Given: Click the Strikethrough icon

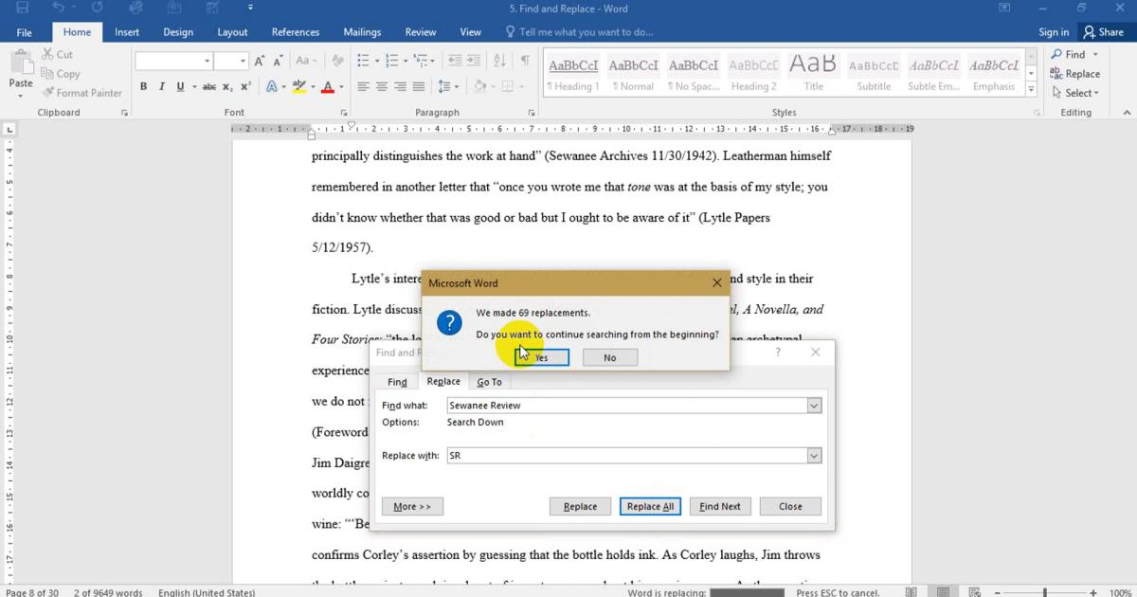Looking at the screenshot, I should [x=208, y=86].
